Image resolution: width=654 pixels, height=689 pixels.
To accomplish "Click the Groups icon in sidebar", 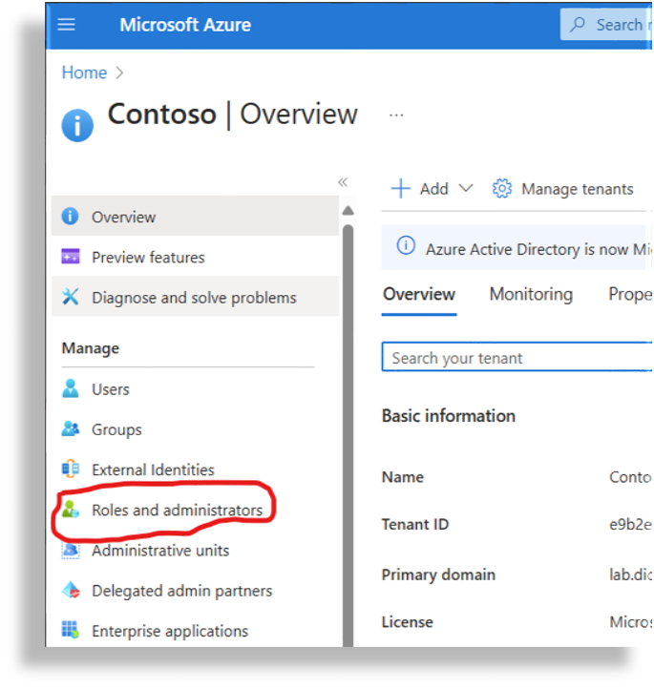I will tap(70, 429).
